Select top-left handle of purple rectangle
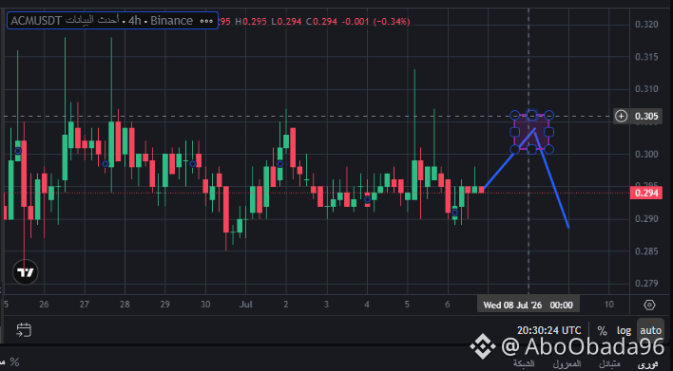 coord(514,115)
